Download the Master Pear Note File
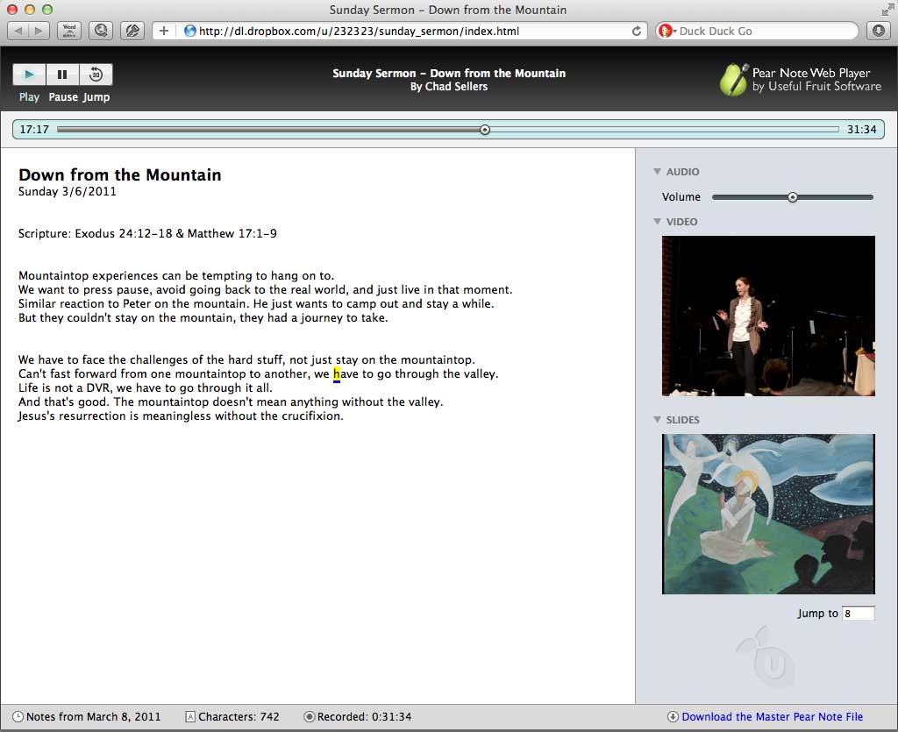Screen dimensions: 898x732 tap(772, 716)
